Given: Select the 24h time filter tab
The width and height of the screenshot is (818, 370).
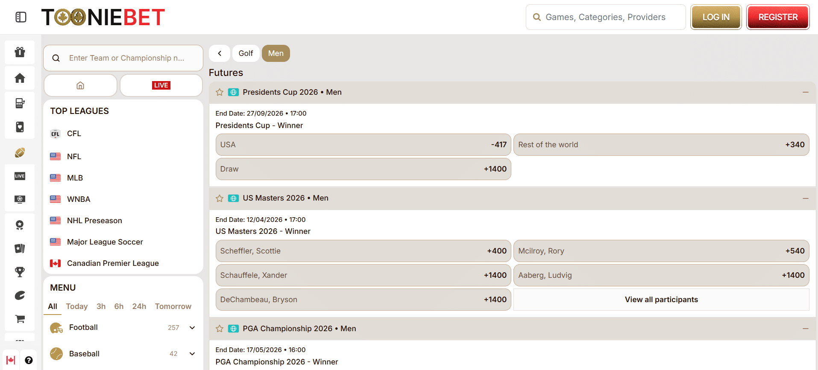Looking at the screenshot, I should 139,306.
